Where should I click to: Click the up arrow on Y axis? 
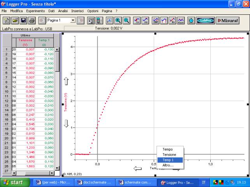point(66,81)
